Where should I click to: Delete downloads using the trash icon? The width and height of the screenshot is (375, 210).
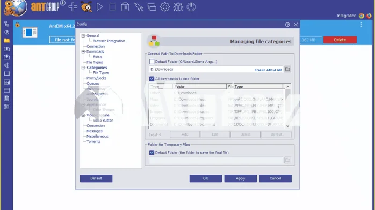pyautogui.click(x=125, y=7)
